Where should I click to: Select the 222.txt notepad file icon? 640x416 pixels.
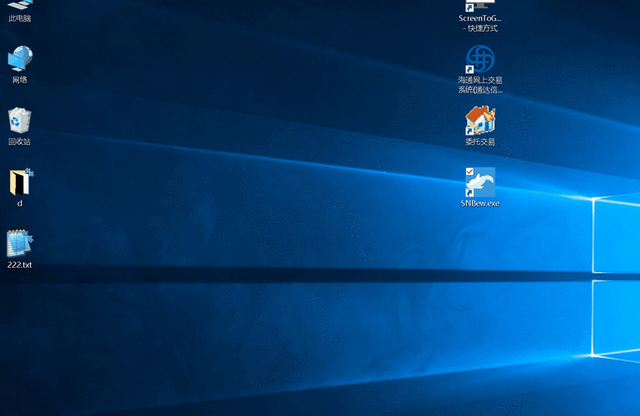tap(20, 244)
